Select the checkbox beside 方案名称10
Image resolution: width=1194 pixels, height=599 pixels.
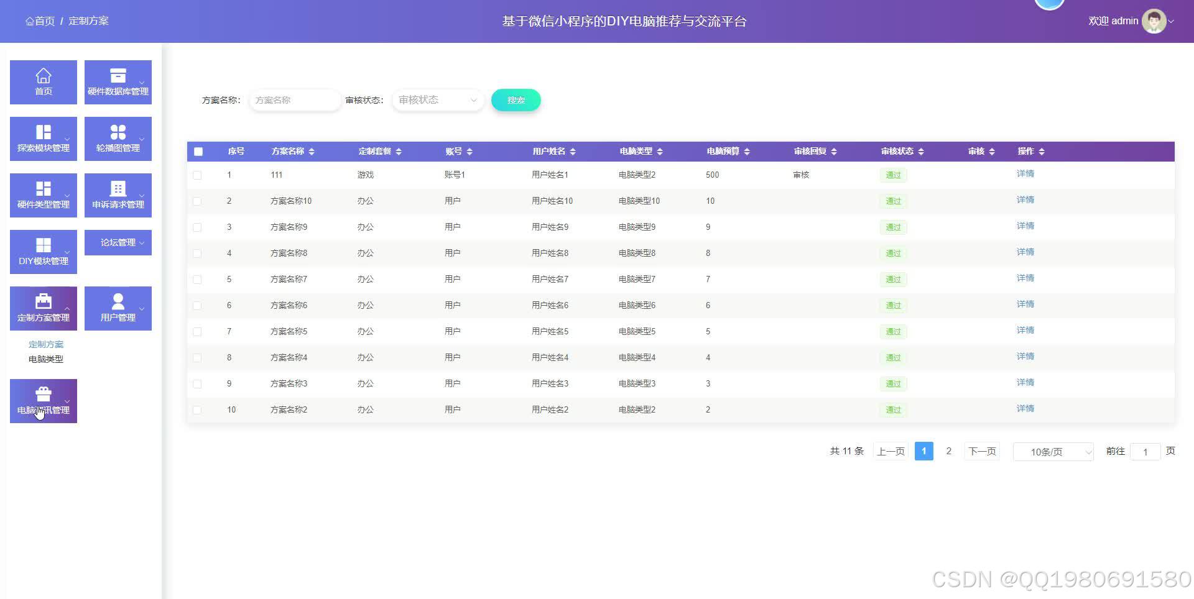coord(198,201)
